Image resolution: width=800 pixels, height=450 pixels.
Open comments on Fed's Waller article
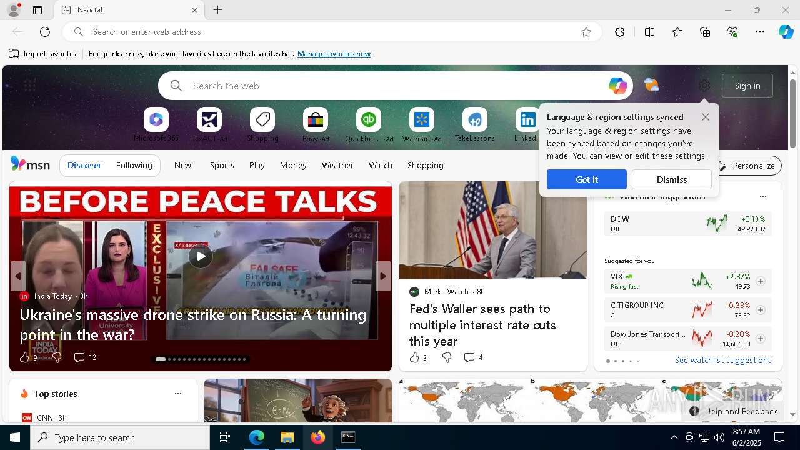tap(473, 357)
